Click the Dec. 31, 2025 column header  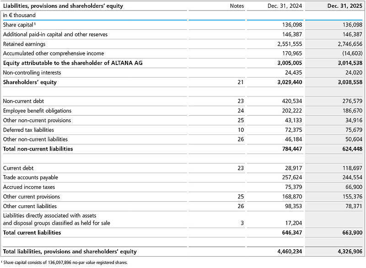point(344,6)
